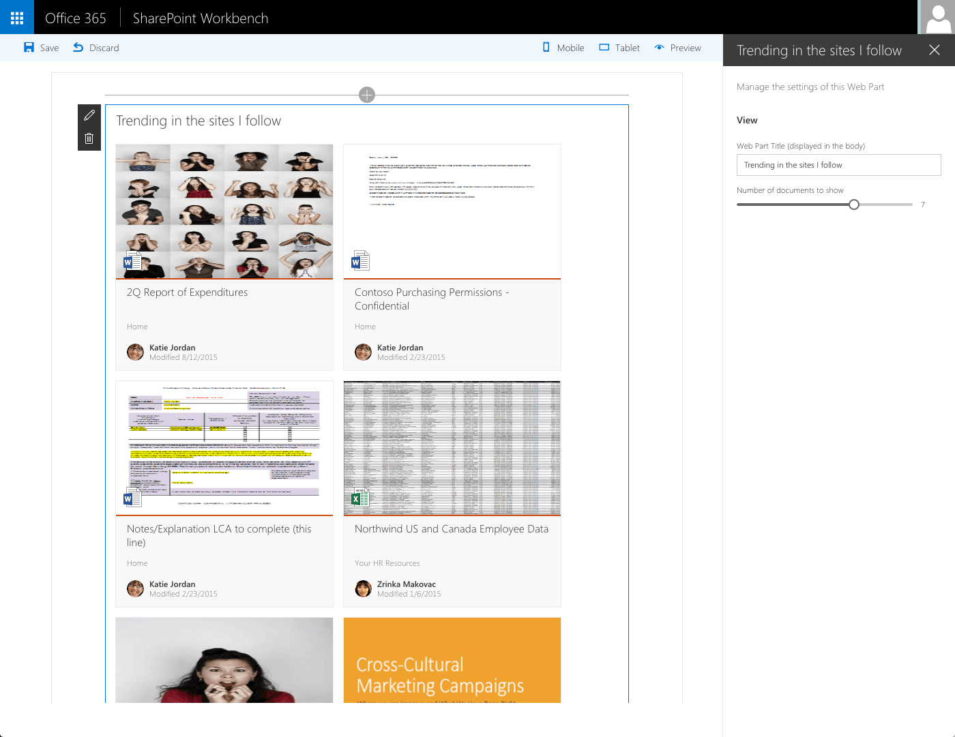Open 2Q Report of Expenditures title link
Image resolution: width=955 pixels, height=737 pixels.
(187, 292)
